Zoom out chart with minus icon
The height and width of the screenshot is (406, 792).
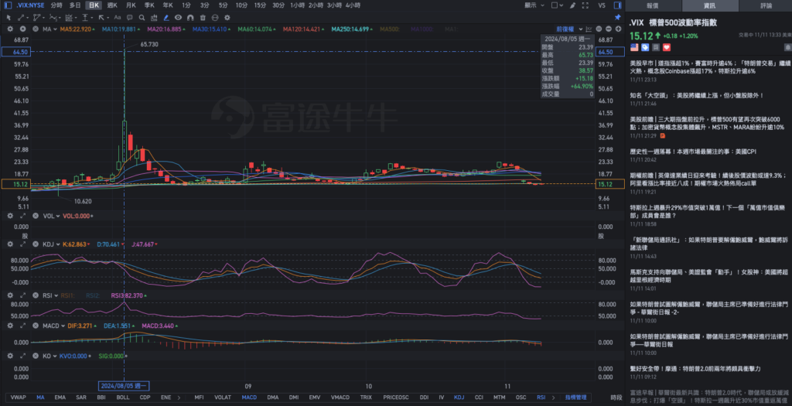(x=608, y=29)
